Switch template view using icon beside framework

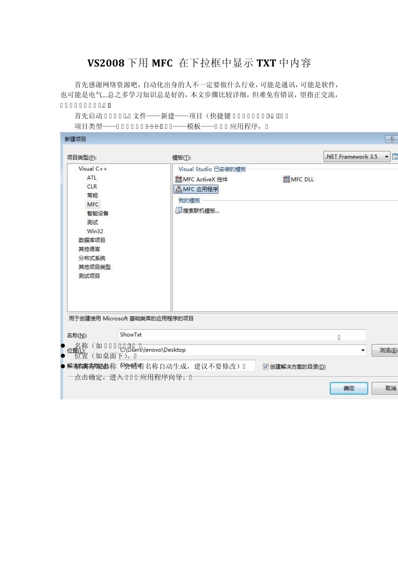coord(395,157)
